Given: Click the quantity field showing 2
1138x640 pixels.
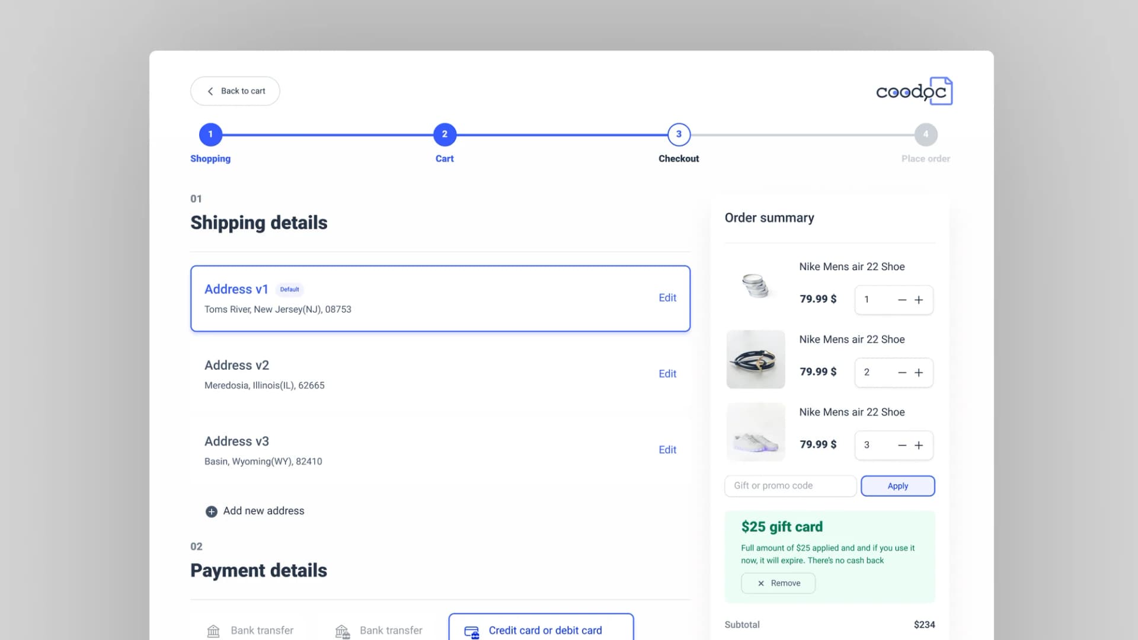Looking at the screenshot, I should (894, 373).
